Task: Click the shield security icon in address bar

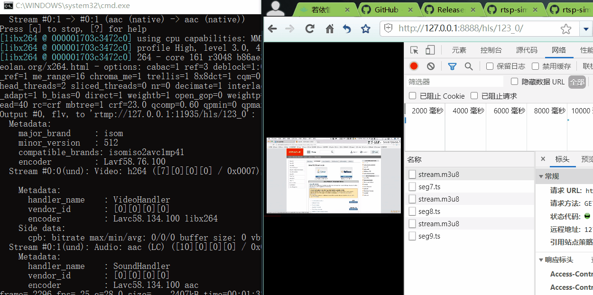Action: pyautogui.click(x=388, y=28)
